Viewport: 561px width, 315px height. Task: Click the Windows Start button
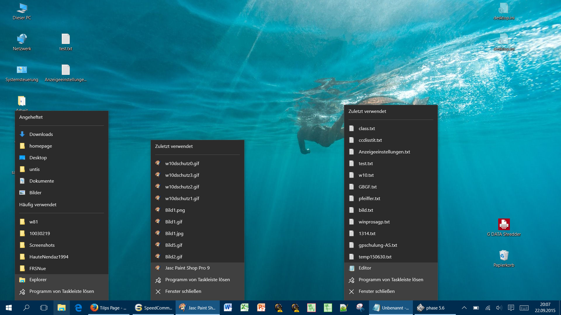tap(8, 308)
